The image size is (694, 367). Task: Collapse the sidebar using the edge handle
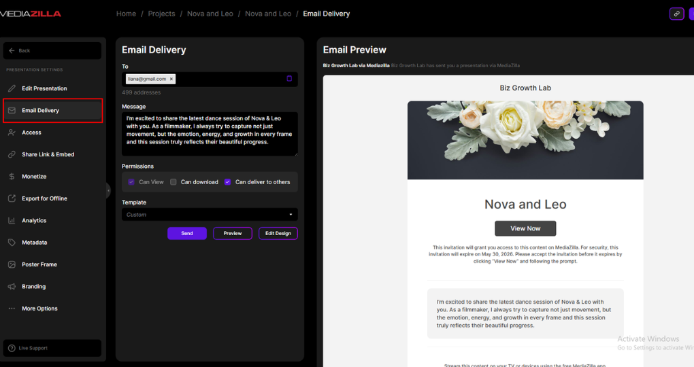pos(108,190)
